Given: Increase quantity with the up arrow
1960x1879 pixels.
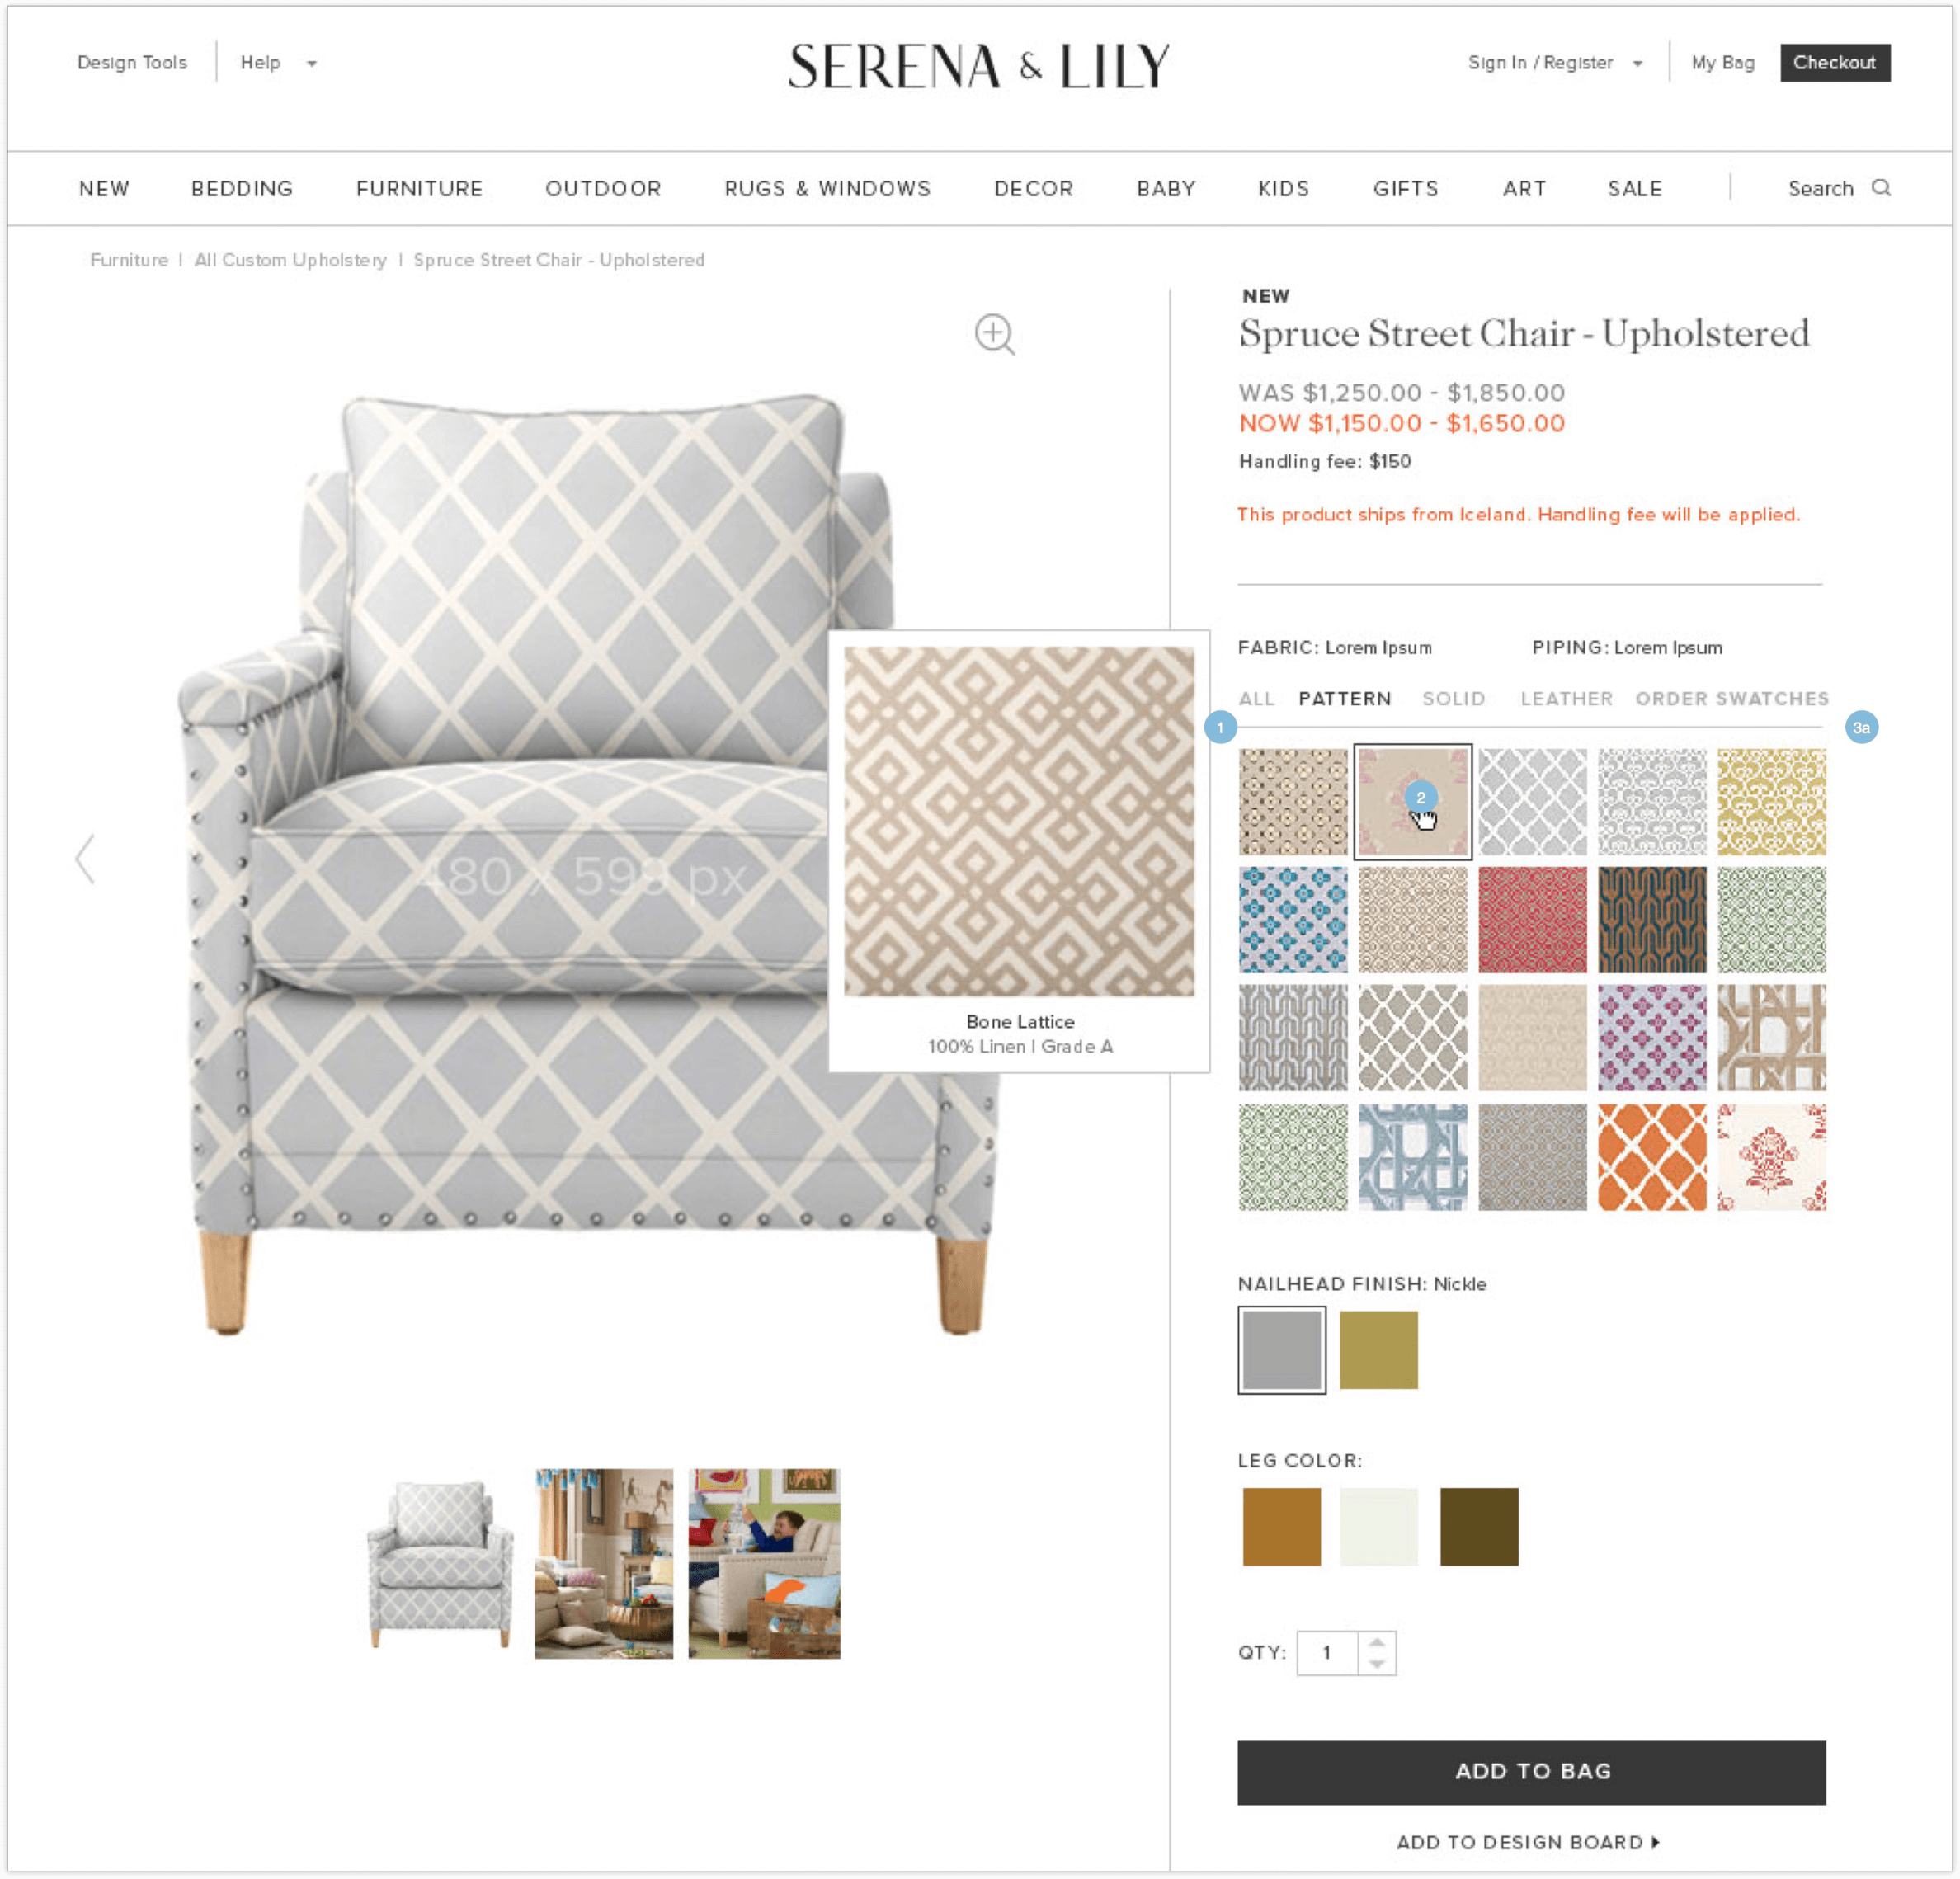Looking at the screenshot, I should coord(1377,1641).
